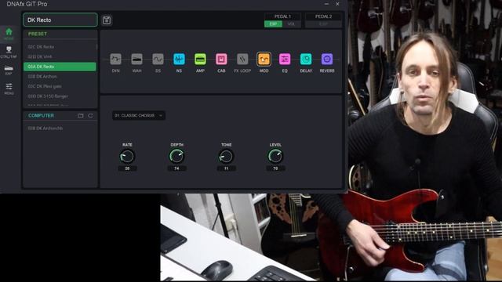Select the DYN dynamics block icon

(x=115, y=60)
